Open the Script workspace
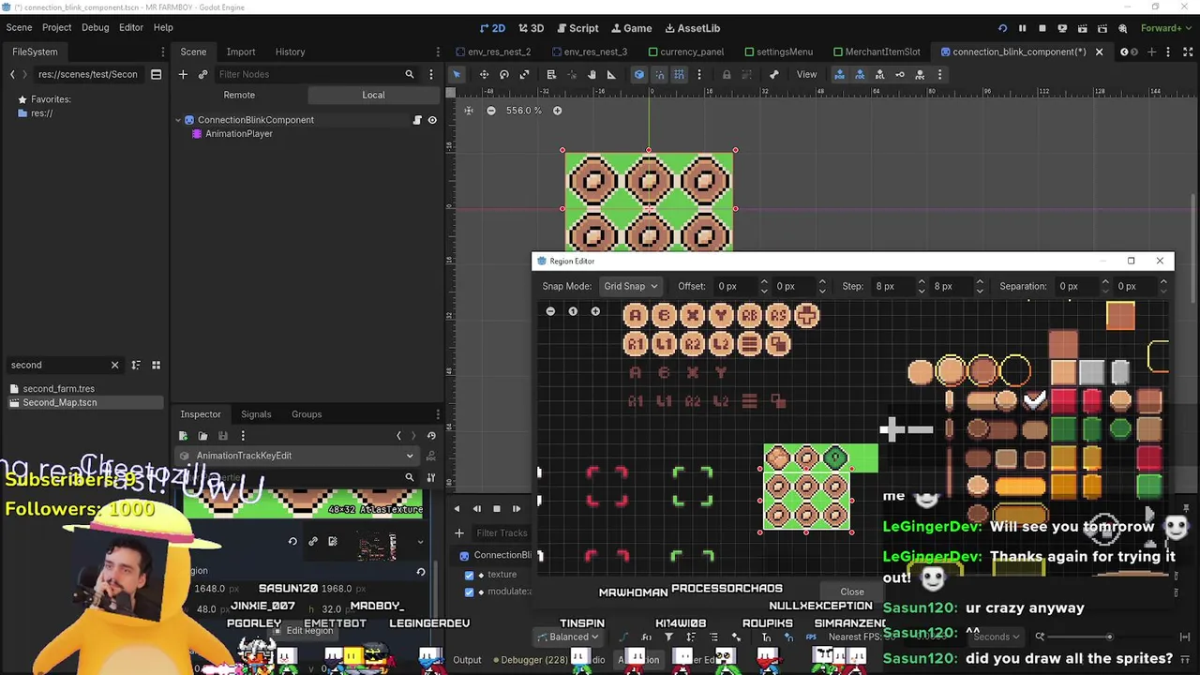Screen dimensions: 1200x675 [577, 28]
